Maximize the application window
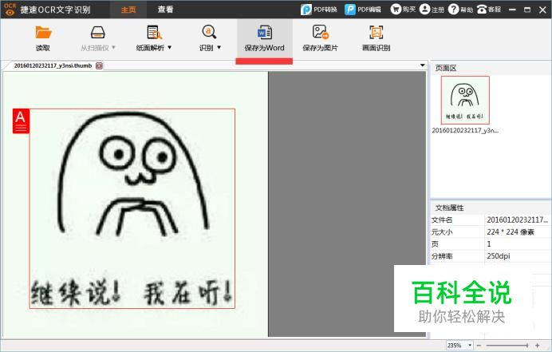552x352 pixels. [527, 10]
